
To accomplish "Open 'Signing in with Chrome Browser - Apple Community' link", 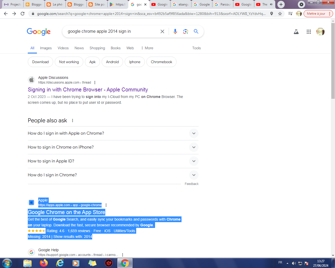I will click(88, 90).
